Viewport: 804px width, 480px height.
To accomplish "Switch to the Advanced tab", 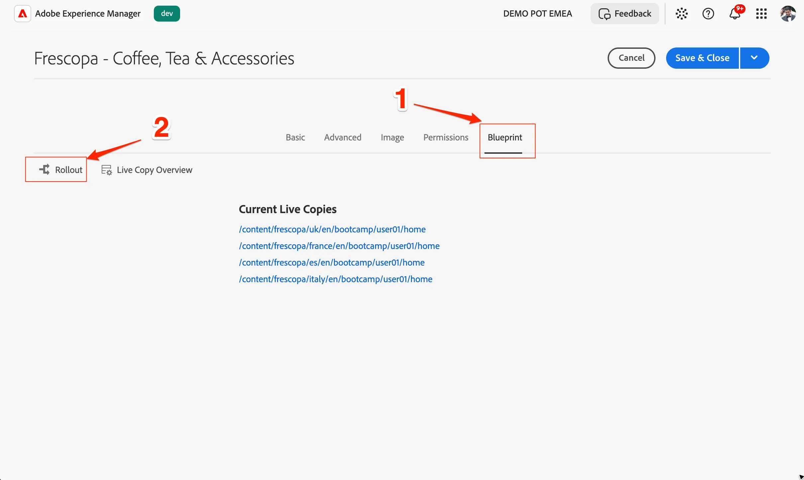I will click(343, 137).
